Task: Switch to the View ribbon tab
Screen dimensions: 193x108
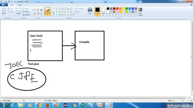Action: [20, 5]
